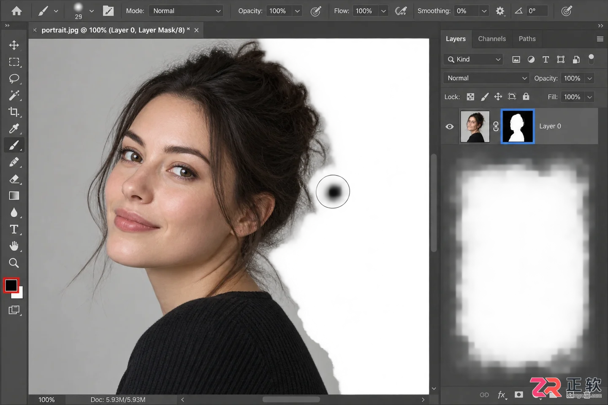Select the Brush tool in toolbar
Screen dimensions: 608x405
point(14,146)
